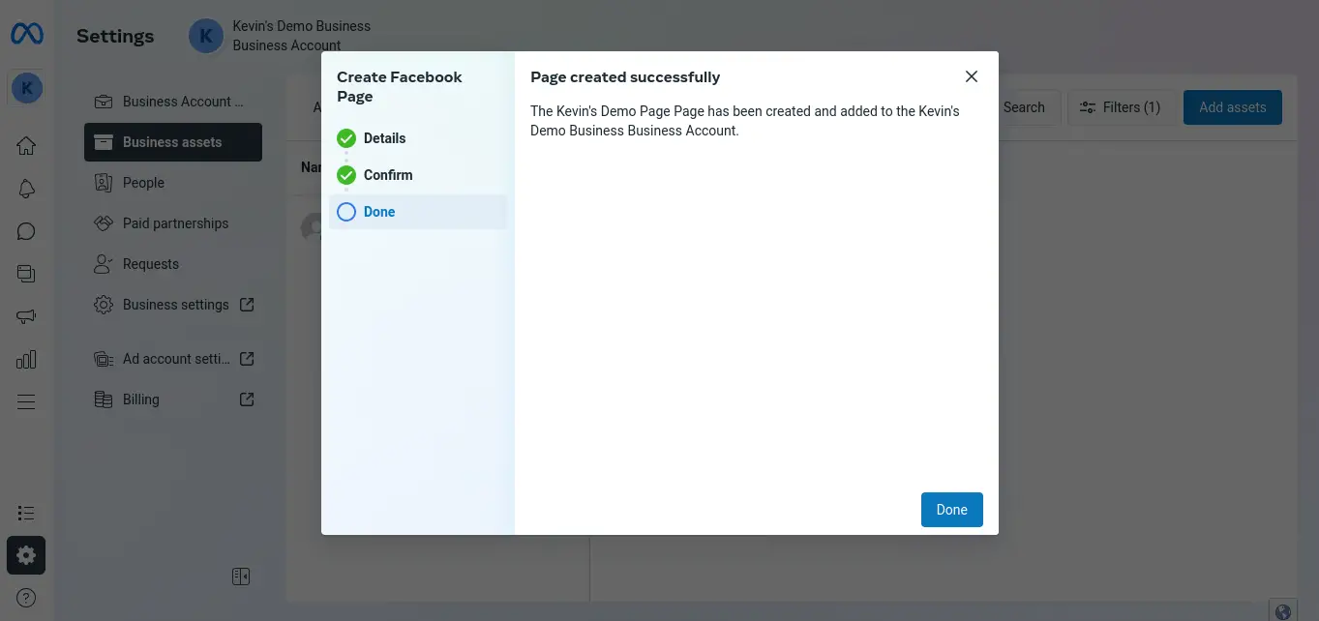This screenshot has height=621, width=1319.
Task: Open Insights bar chart icon
Action: (x=26, y=360)
